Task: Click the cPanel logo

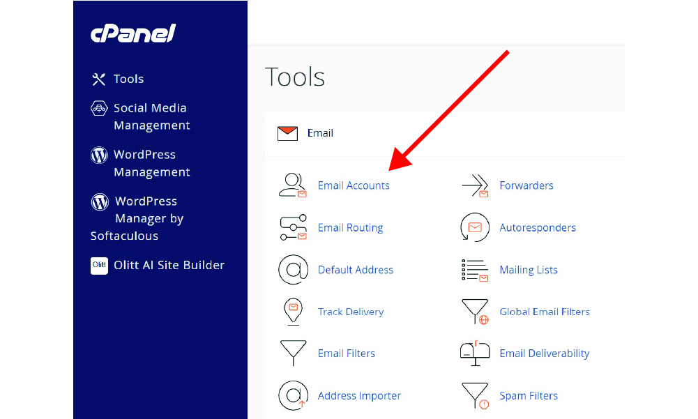Action: click(x=132, y=33)
